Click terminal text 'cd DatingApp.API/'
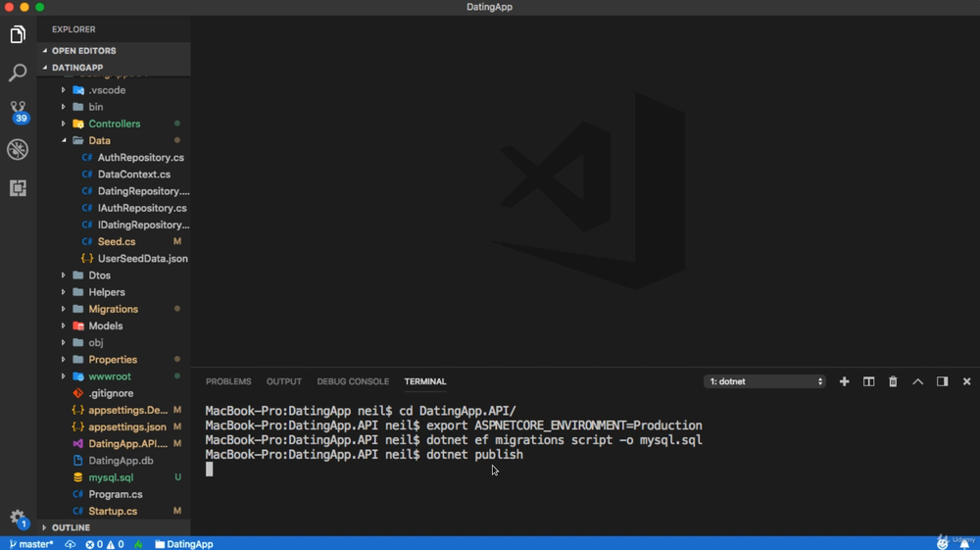The height and width of the screenshot is (550, 980). 458,411
